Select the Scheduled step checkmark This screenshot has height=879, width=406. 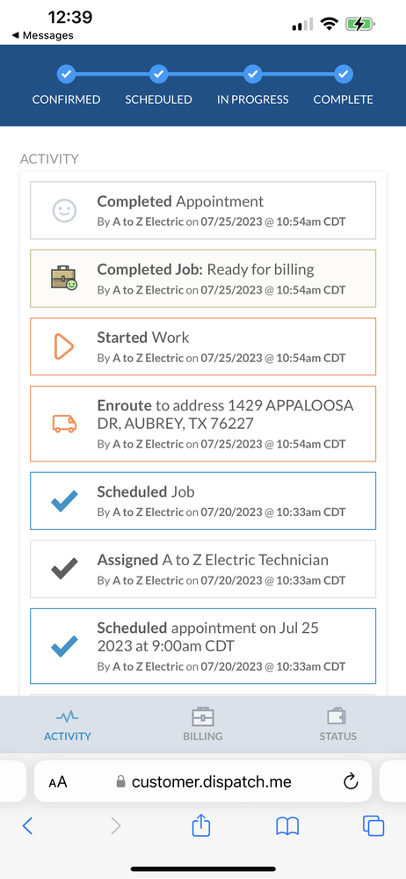point(158,74)
